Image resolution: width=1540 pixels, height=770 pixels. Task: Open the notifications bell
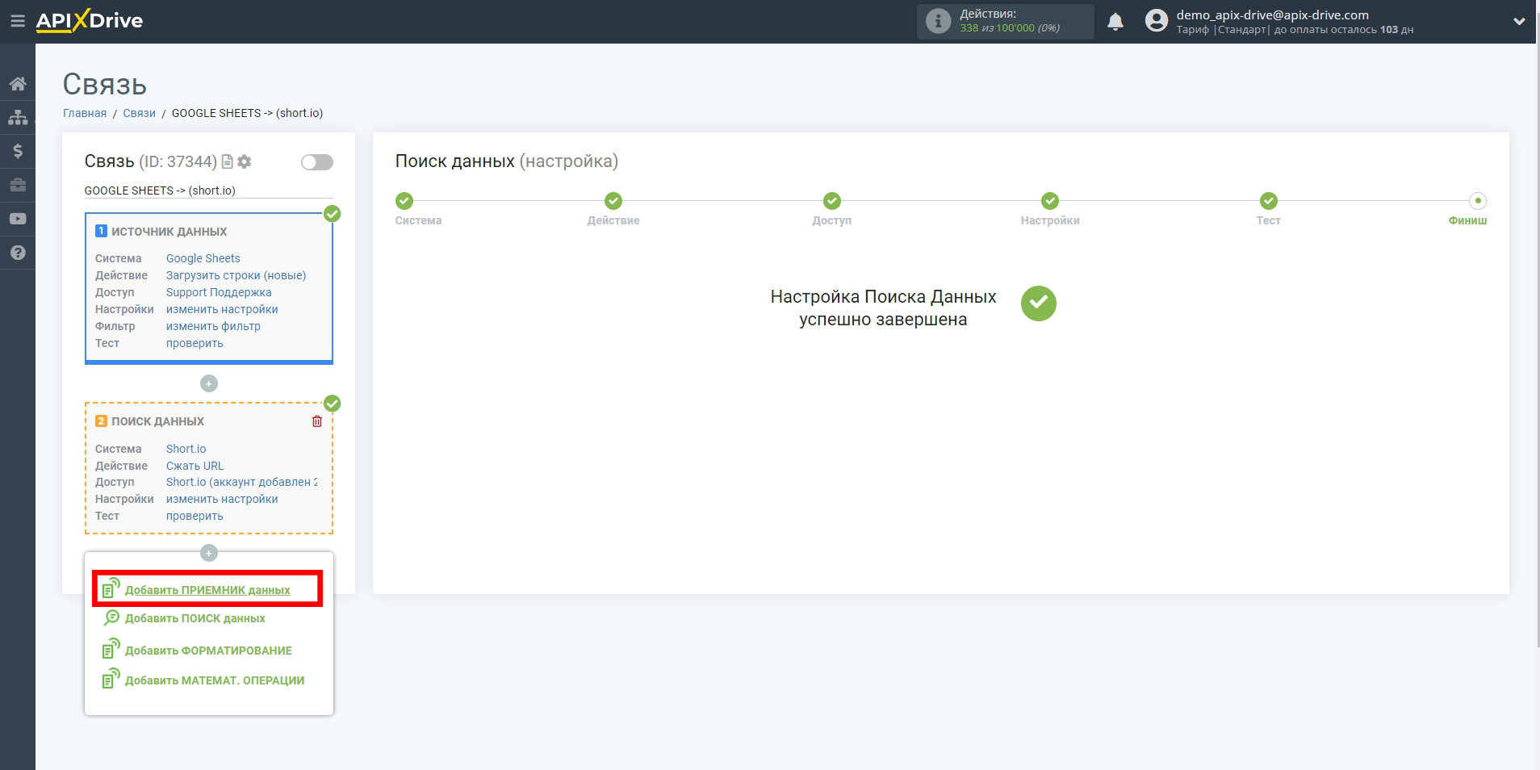tap(1115, 22)
